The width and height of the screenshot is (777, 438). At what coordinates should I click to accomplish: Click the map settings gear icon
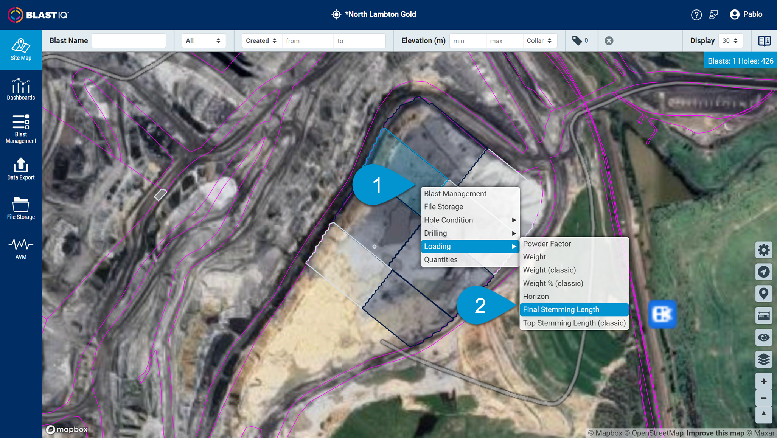pos(763,250)
